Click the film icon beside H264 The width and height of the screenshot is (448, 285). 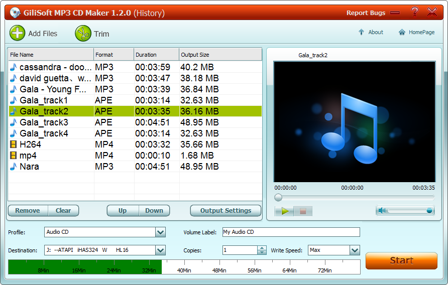pyautogui.click(x=14, y=145)
